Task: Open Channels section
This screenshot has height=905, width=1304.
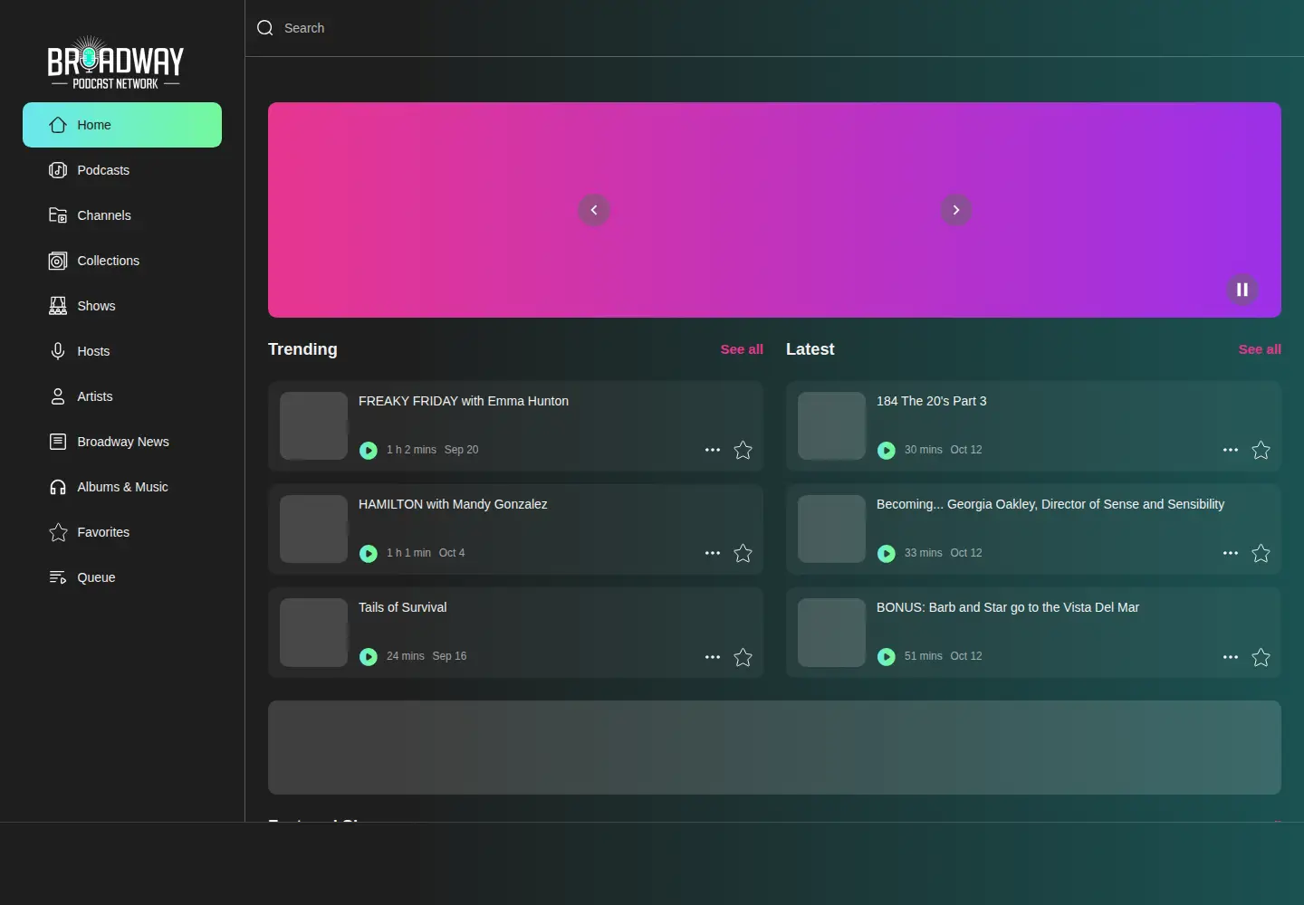Action: pos(122,215)
